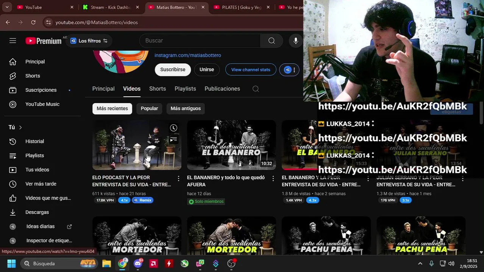Switch to channel Principal tab

click(x=103, y=89)
